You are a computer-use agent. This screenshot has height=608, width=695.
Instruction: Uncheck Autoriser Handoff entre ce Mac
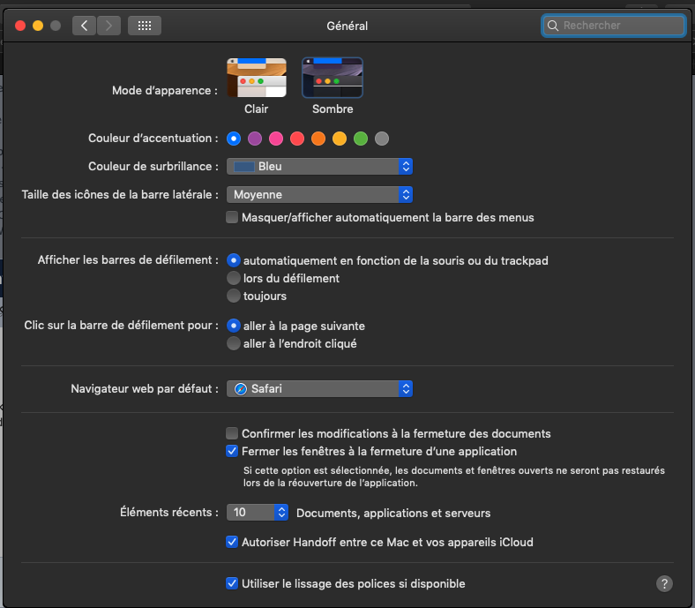click(x=232, y=542)
